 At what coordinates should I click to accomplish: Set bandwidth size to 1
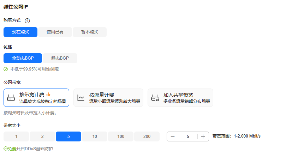16,136
